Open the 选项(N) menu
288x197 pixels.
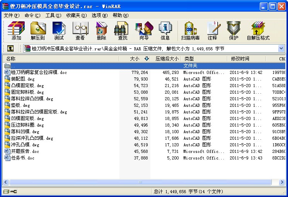100,15
